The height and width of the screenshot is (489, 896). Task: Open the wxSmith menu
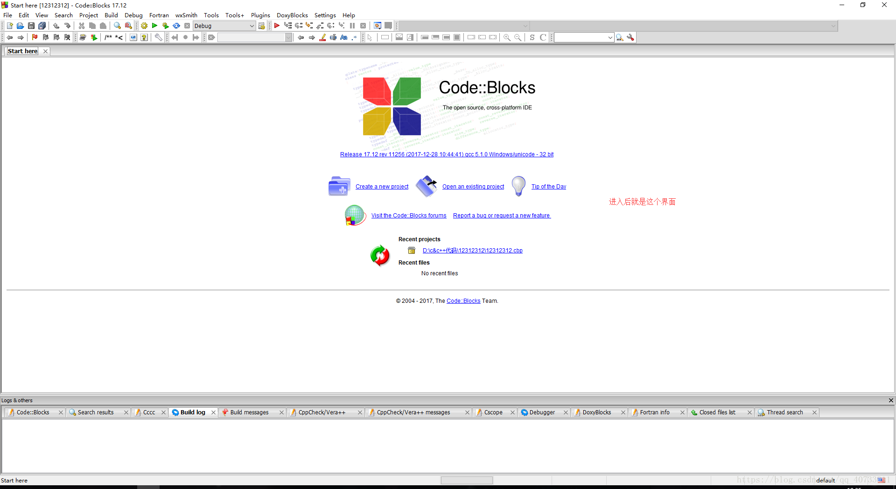pyautogui.click(x=186, y=15)
